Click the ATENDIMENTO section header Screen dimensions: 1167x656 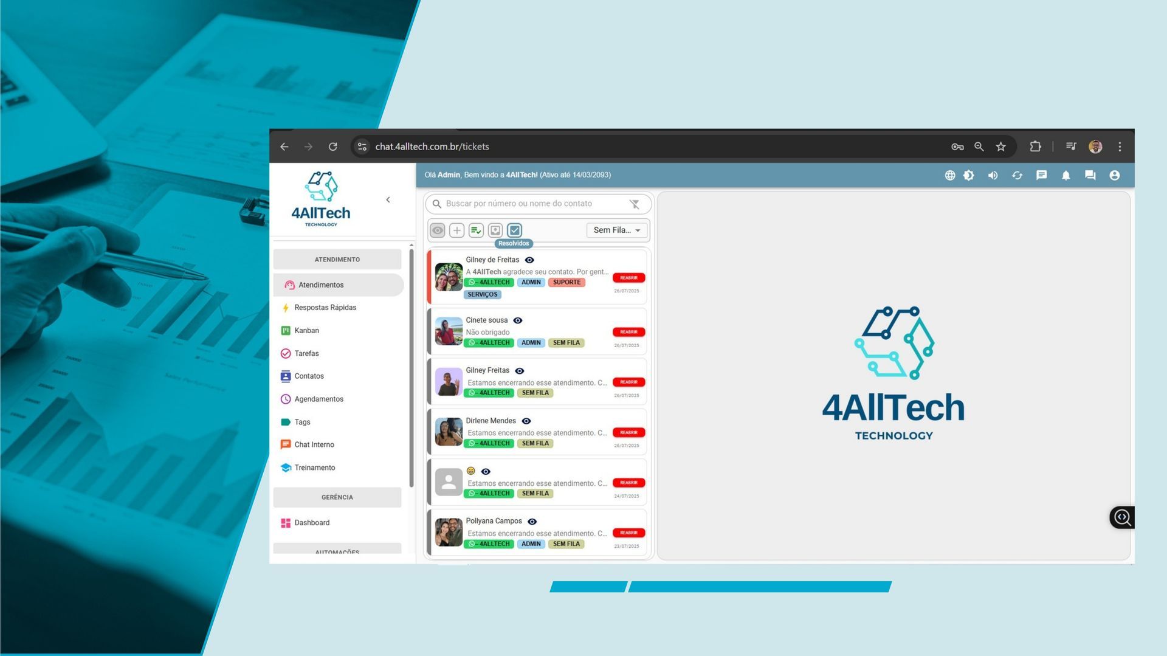pyautogui.click(x=337, y=260)
